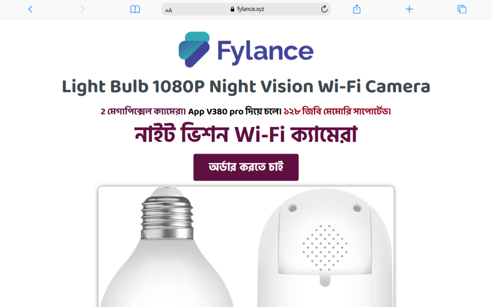Viewport: 492px width, 307px height.
Task: Open the AA text size menu
Action: click(x=169, y=10)
